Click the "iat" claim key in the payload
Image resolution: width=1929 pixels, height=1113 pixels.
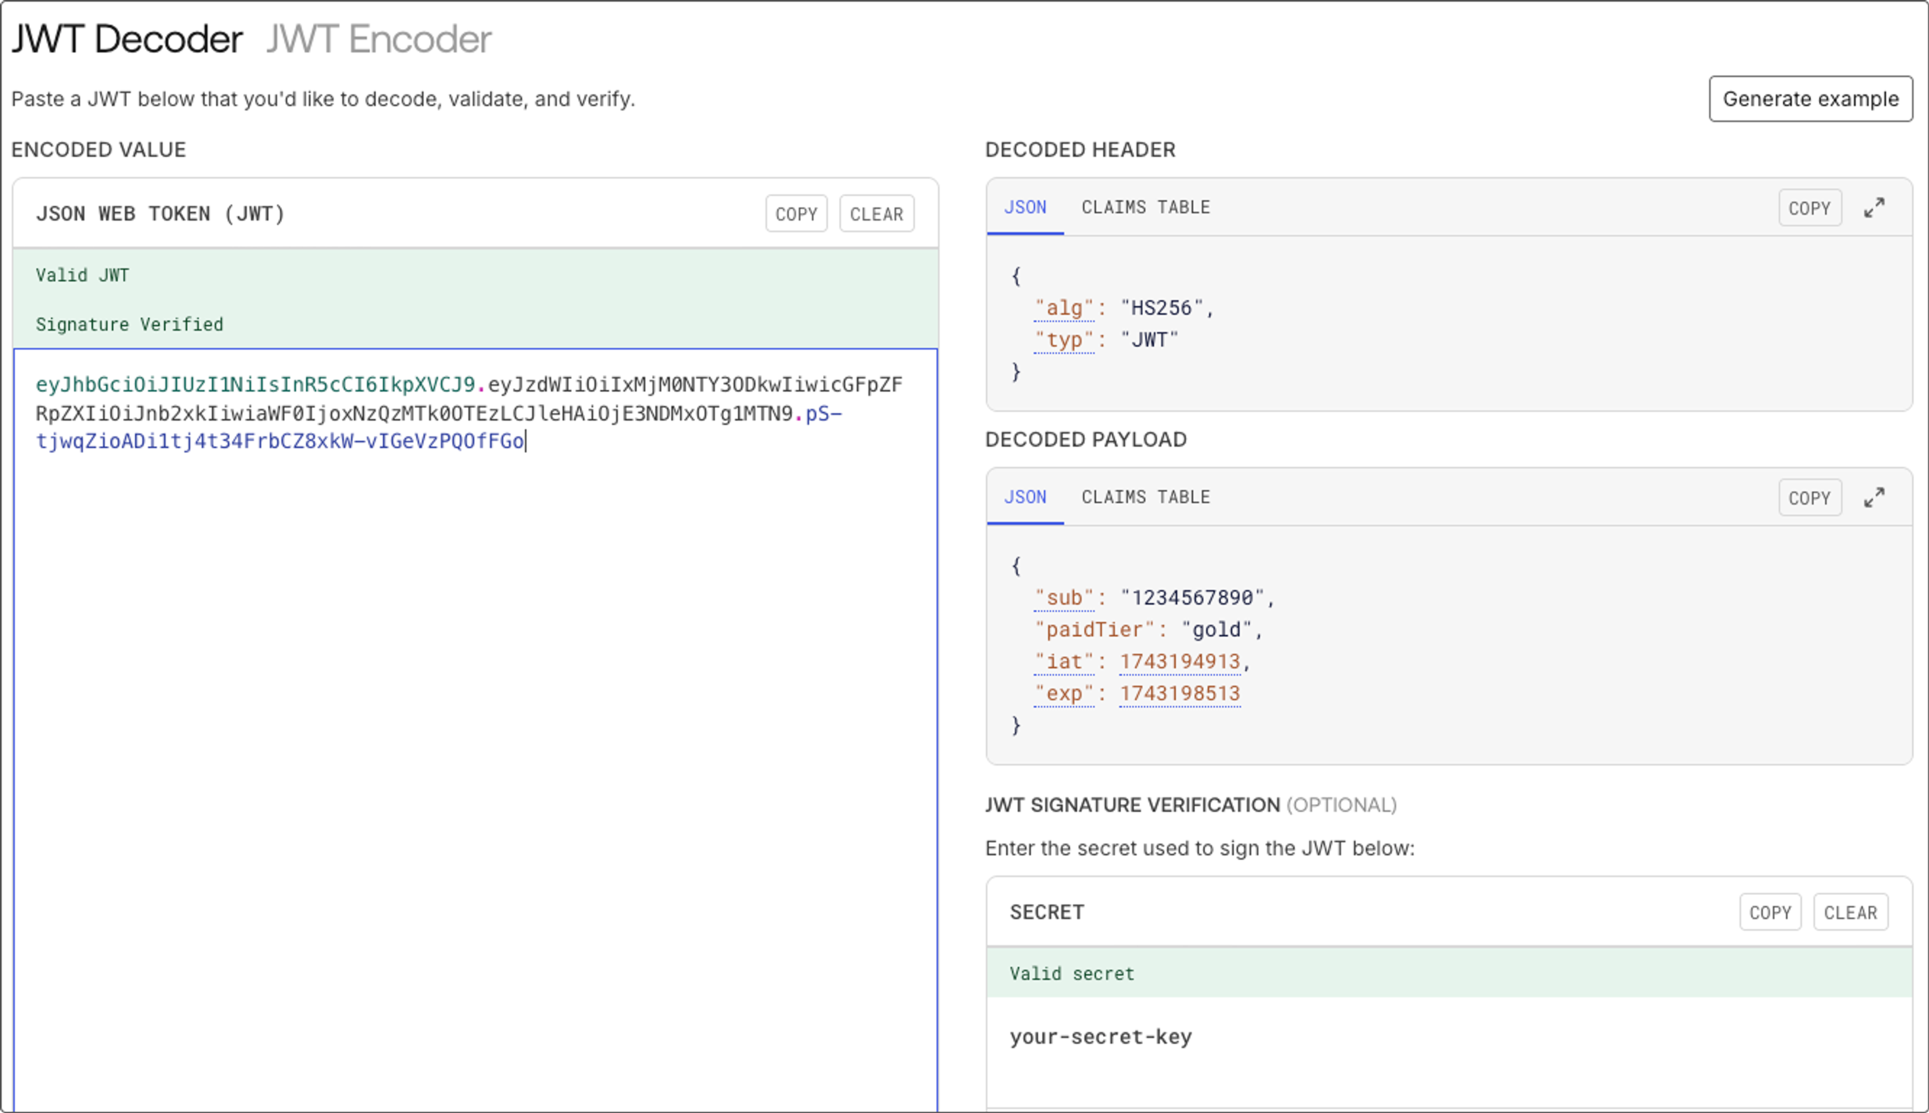click(1063, 661)
